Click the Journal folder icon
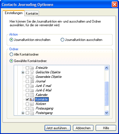The height and width of the screenshot is (134, 119). click(32, 81)
